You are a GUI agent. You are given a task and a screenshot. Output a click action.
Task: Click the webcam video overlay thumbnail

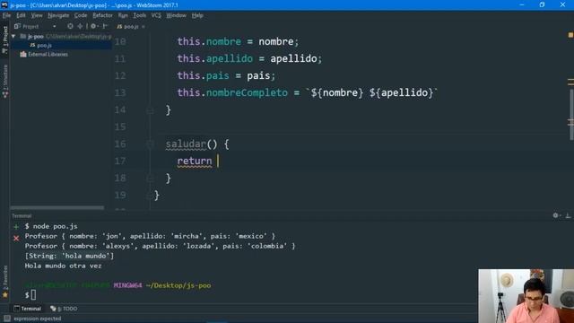[526, 296]
